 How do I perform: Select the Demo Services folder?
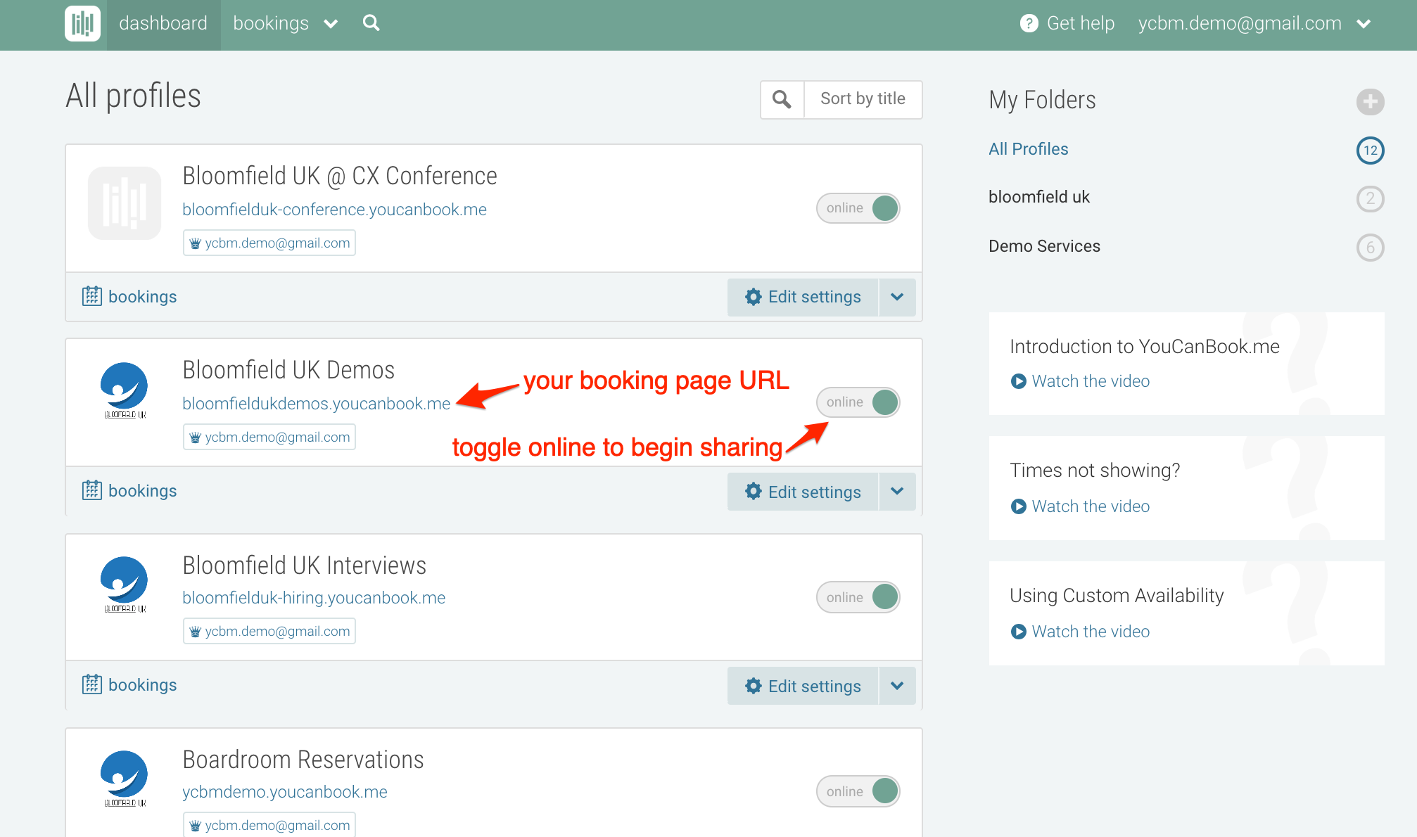pos(1044,246)
